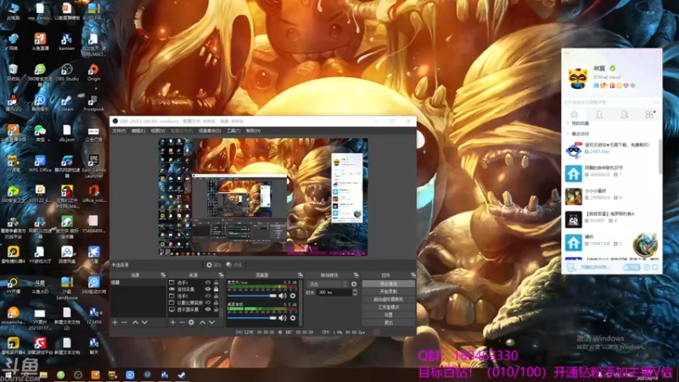The width and height of the screenshot is (679, 382).
Task: Move source down in the sources list
Action: tap(211, 323)
